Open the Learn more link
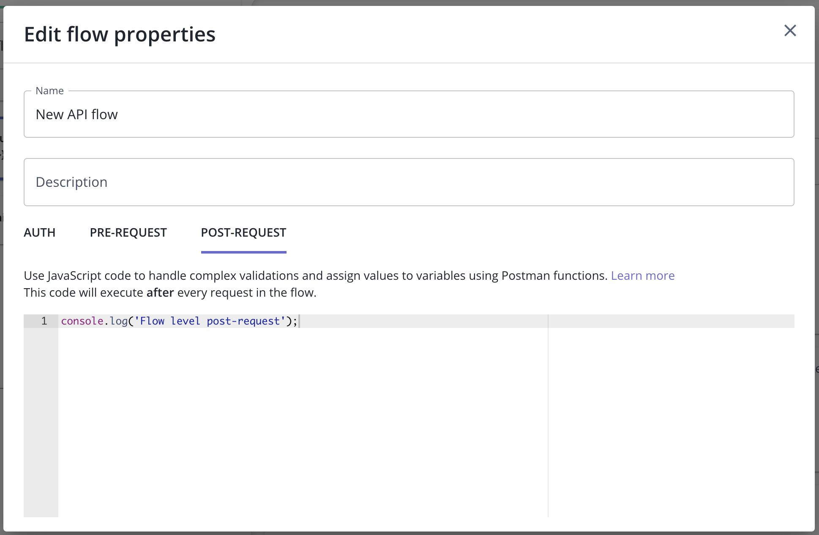819x535 pixels. click(x=642, y=276)
